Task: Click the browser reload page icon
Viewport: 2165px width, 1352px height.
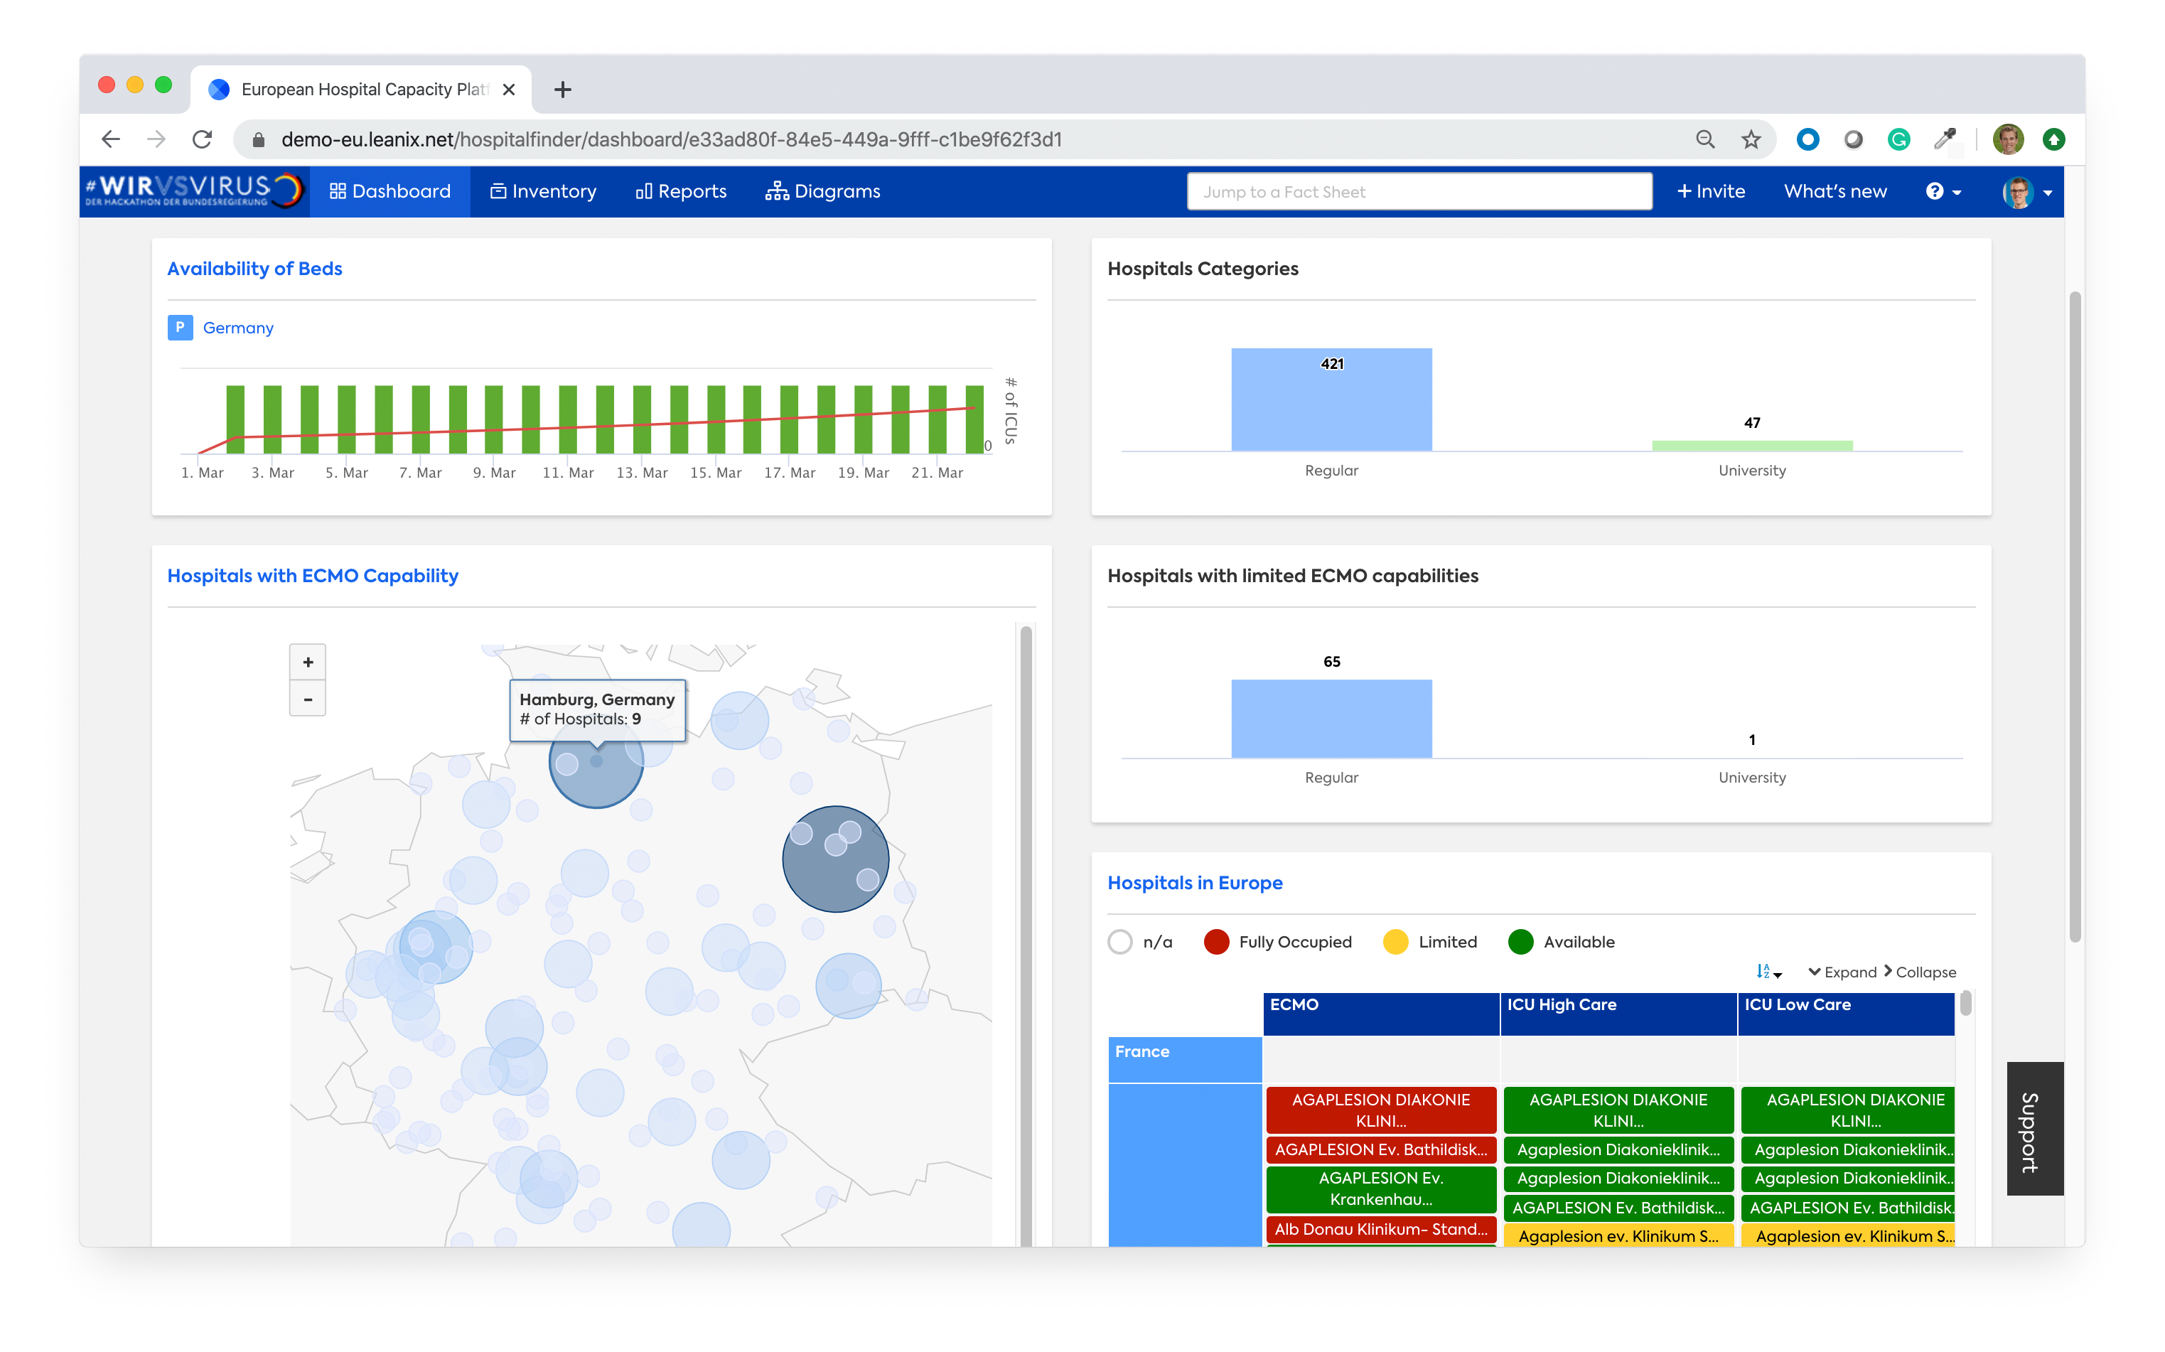Action: pyautogui.click(x=202, y=139)
